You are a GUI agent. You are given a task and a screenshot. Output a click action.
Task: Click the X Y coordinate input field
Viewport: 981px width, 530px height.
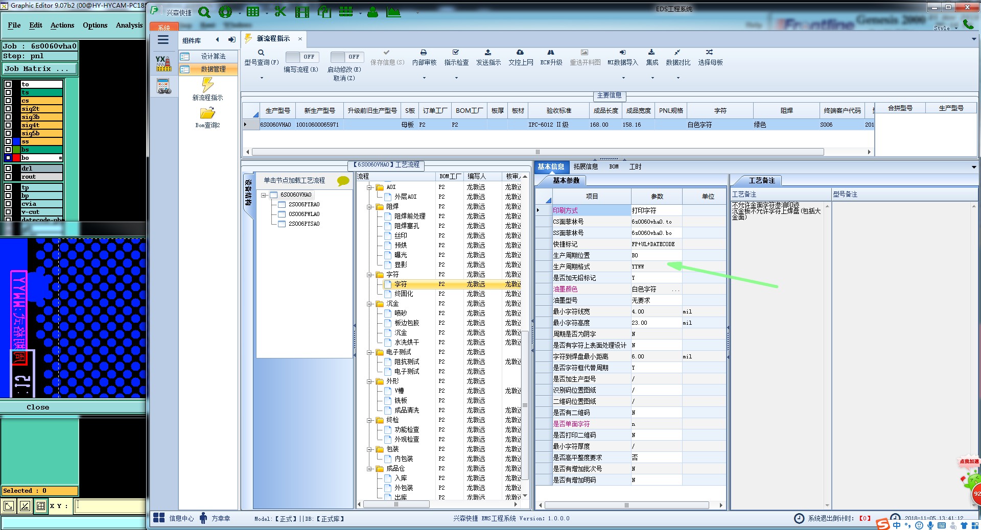click(x=110, y=506)
